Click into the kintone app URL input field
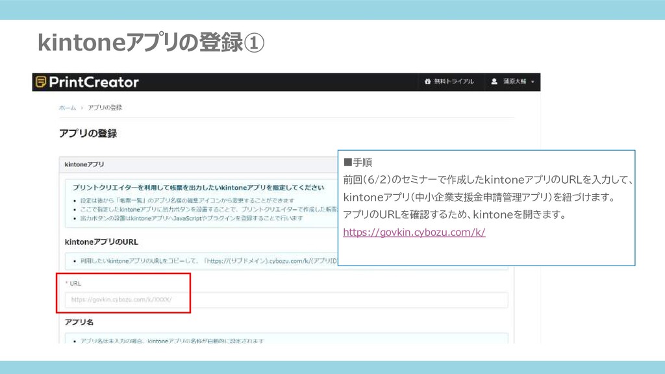 coord(286,300)
